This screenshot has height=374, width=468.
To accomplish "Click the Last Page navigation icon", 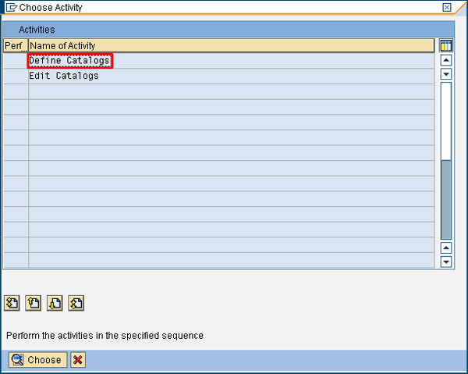I will [x=76, y=304].
